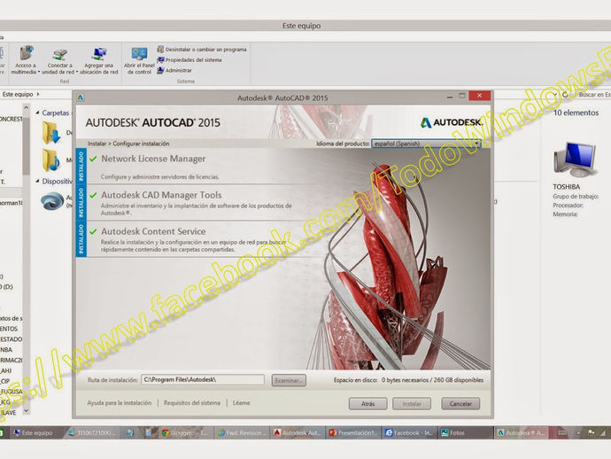Switch to Blogger Chrome taskbar button

point(186,432)
